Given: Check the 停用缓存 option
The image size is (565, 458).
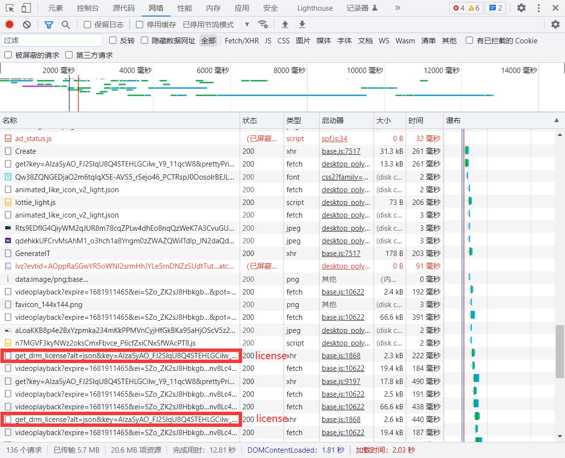Looking at the screenshot, I should (140, 24).
